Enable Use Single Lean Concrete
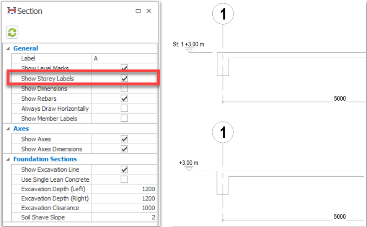The height and width of the screenshot is (227, 367). pyautogui.click(x=124, y=179)
